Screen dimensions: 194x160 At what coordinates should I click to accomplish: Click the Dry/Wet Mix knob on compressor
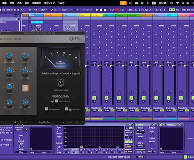(25, 103)
